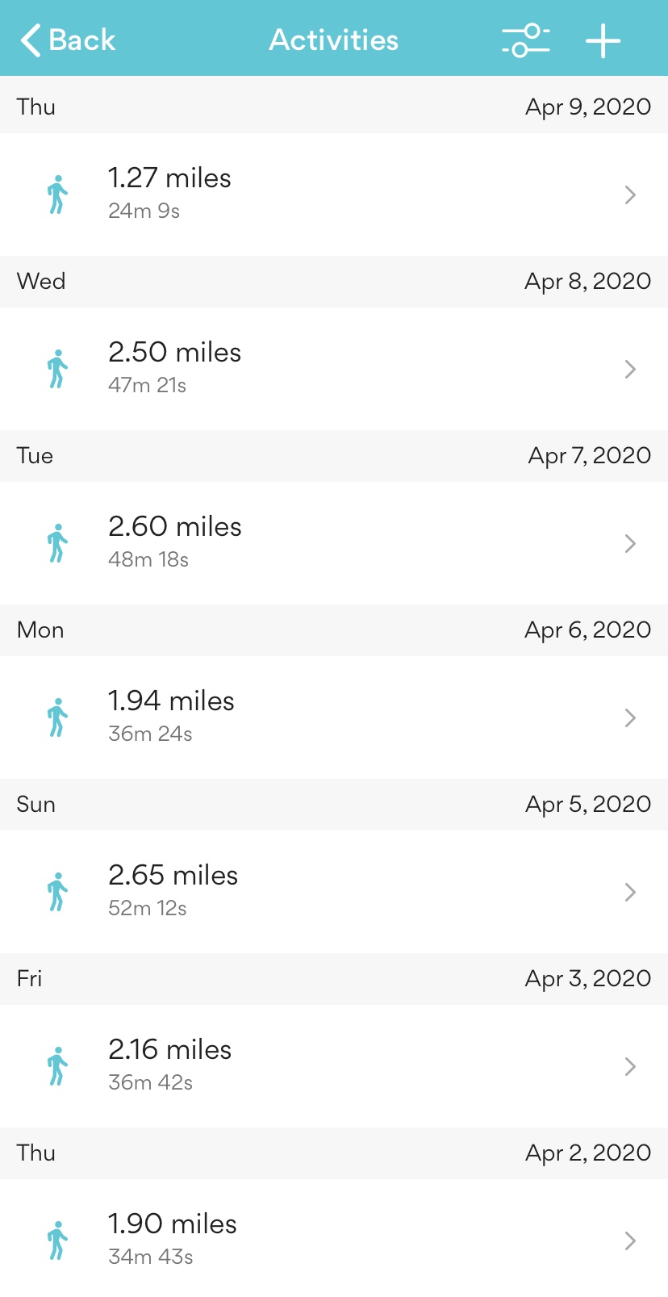Tap the plus icon to add activity
Viewport: 668px width, 1297px height.
(x=603, y=40)
